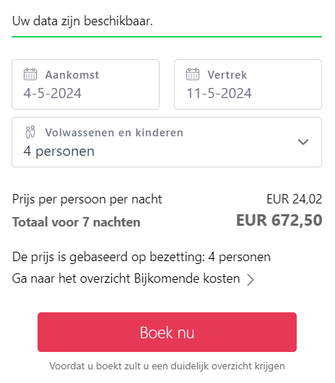Click the Vertrek label

pos(227,75)
